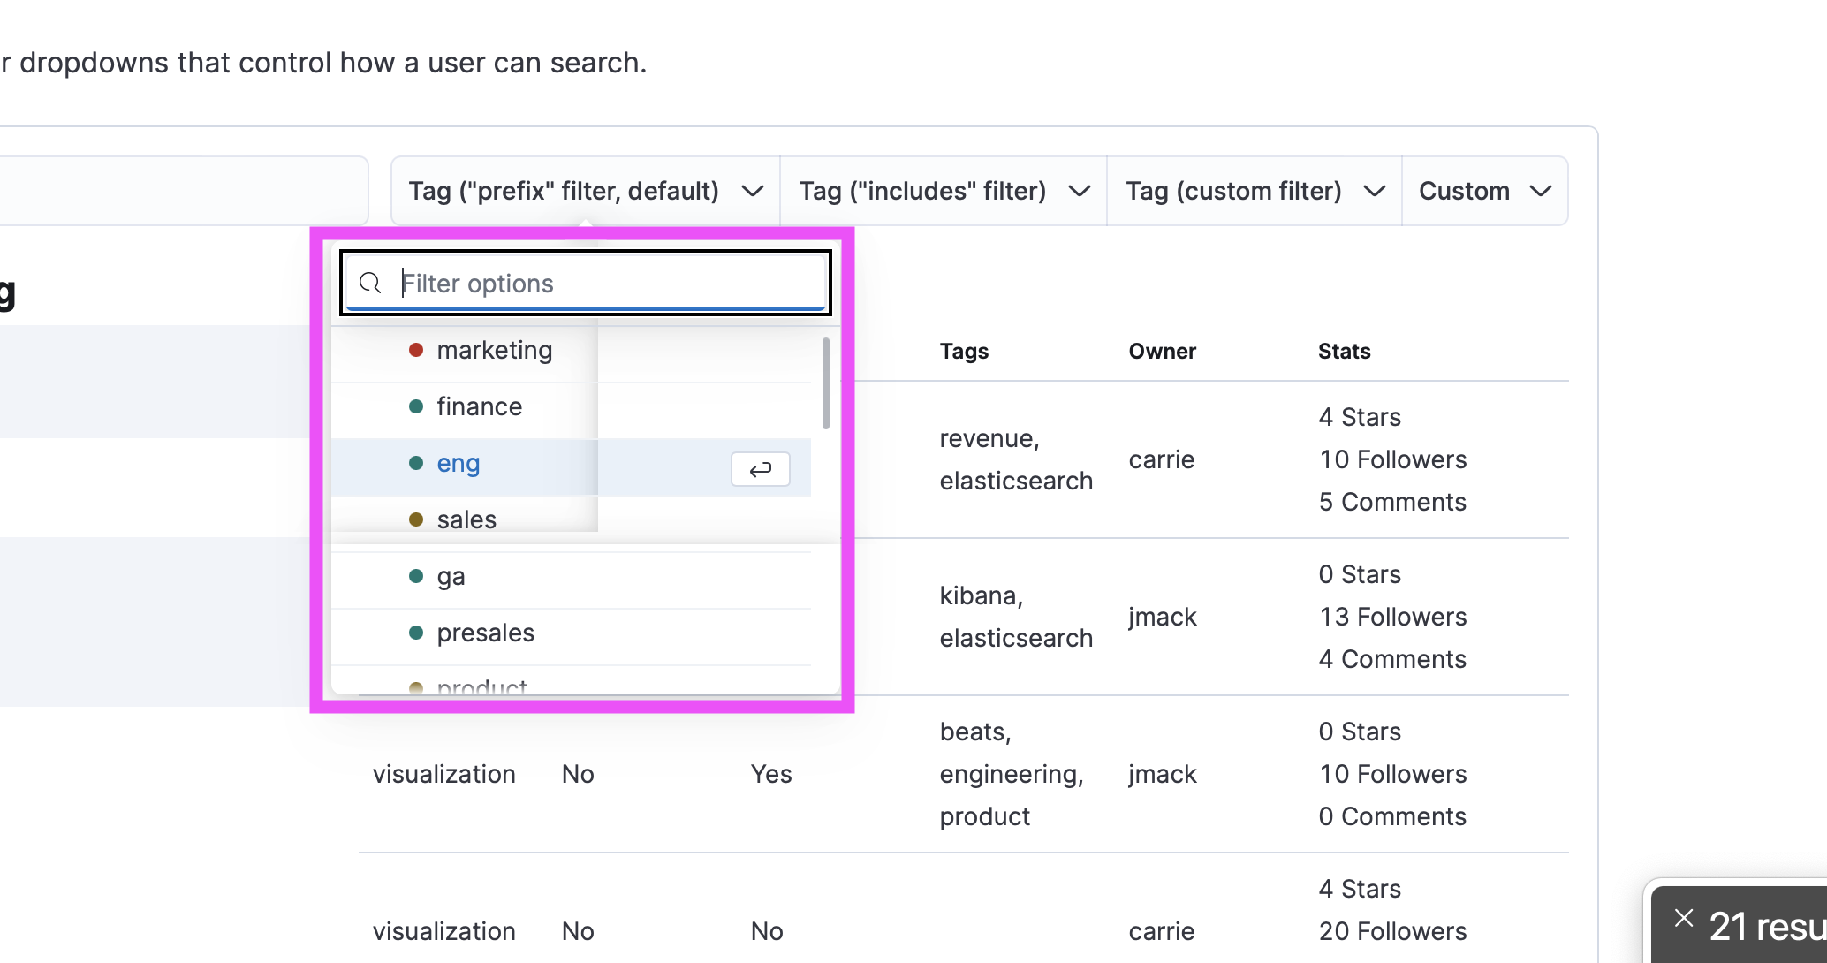This screenshot has height=963, width=1827.
Task: Switch to the Tag prefix filter, default control
Action: click(584, 191)
